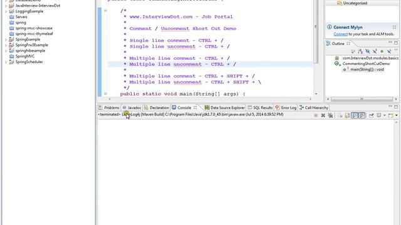Close the Outline tab
The height and width of the screenshot is (225, 401).
348,44
